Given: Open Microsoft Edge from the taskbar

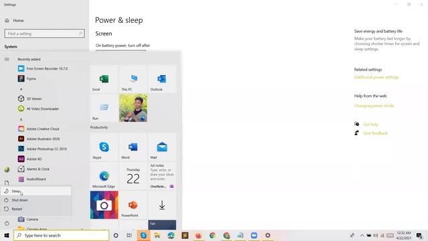Looking at the screenshot, I should 171,235.
